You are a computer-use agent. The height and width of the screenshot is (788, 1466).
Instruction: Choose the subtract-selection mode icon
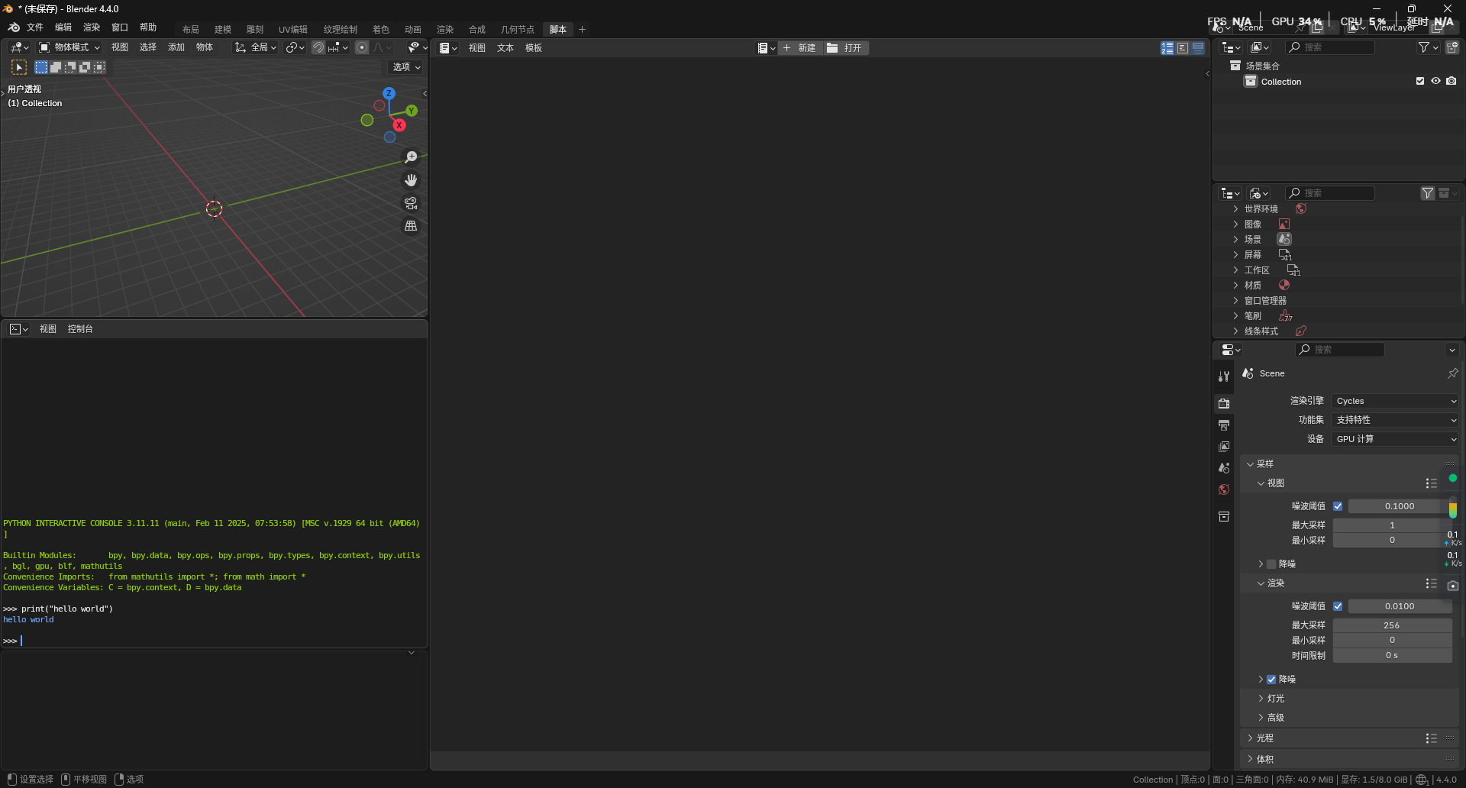pyautogui.click(x=70, y=67)
